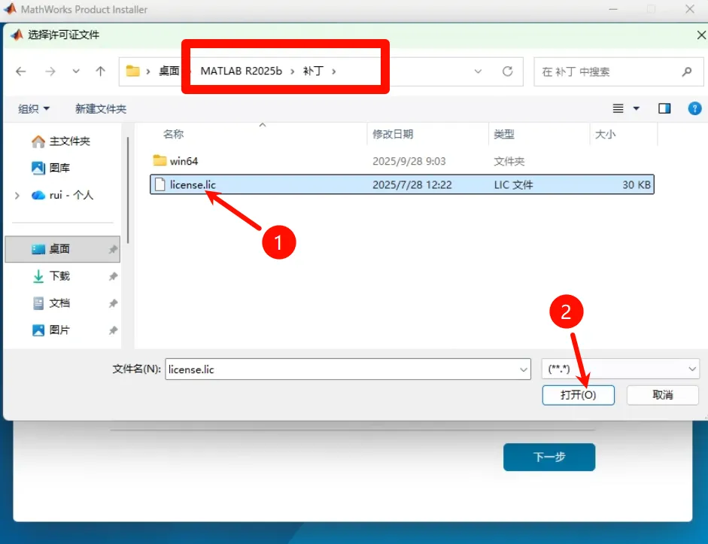Click the license.lic file icon
Screen dimensions: 708x544
pyautogui.click(x=160, y=184)
